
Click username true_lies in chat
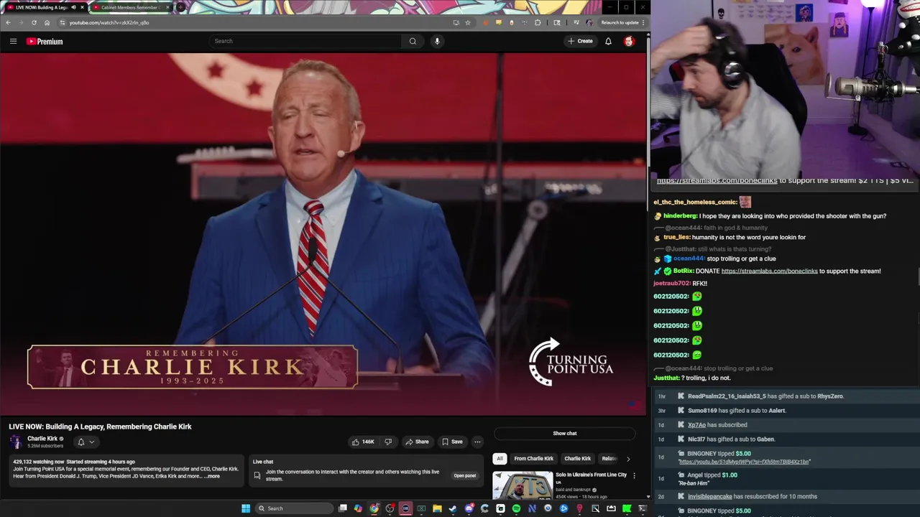676,237
